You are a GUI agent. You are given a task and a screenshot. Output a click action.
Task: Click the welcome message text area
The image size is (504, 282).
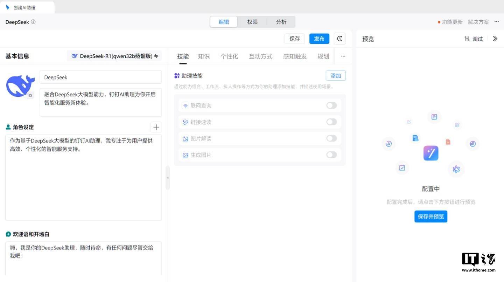click(x=84, y=259)
